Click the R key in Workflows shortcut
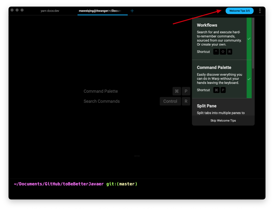Viewport: 274px width, 210px height. pos(229,52)
